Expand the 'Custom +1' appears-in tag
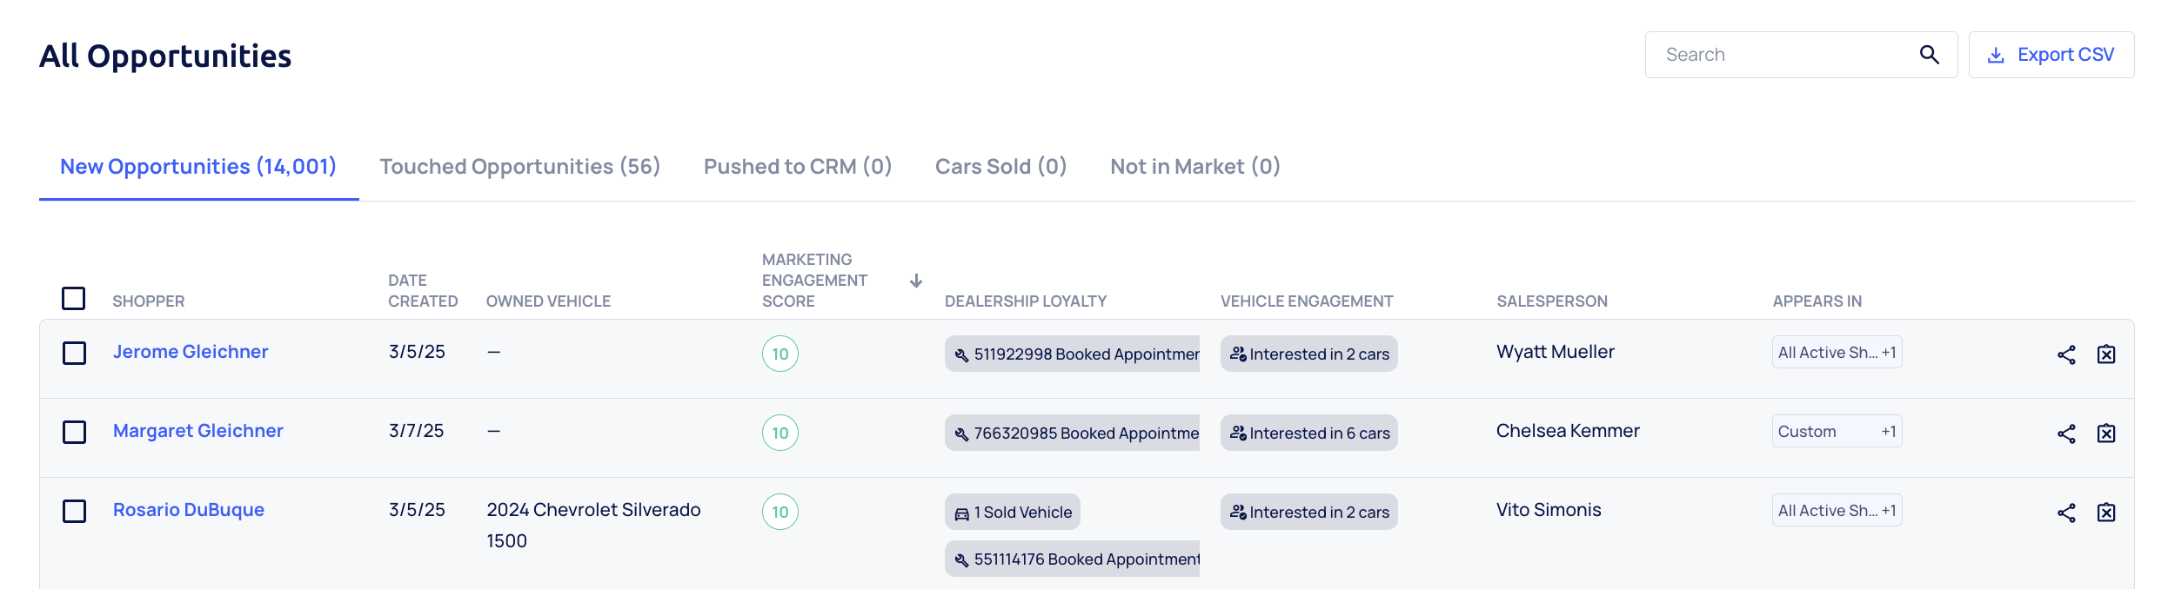This screenshot has height=589, width=2168. point(1837,432)
